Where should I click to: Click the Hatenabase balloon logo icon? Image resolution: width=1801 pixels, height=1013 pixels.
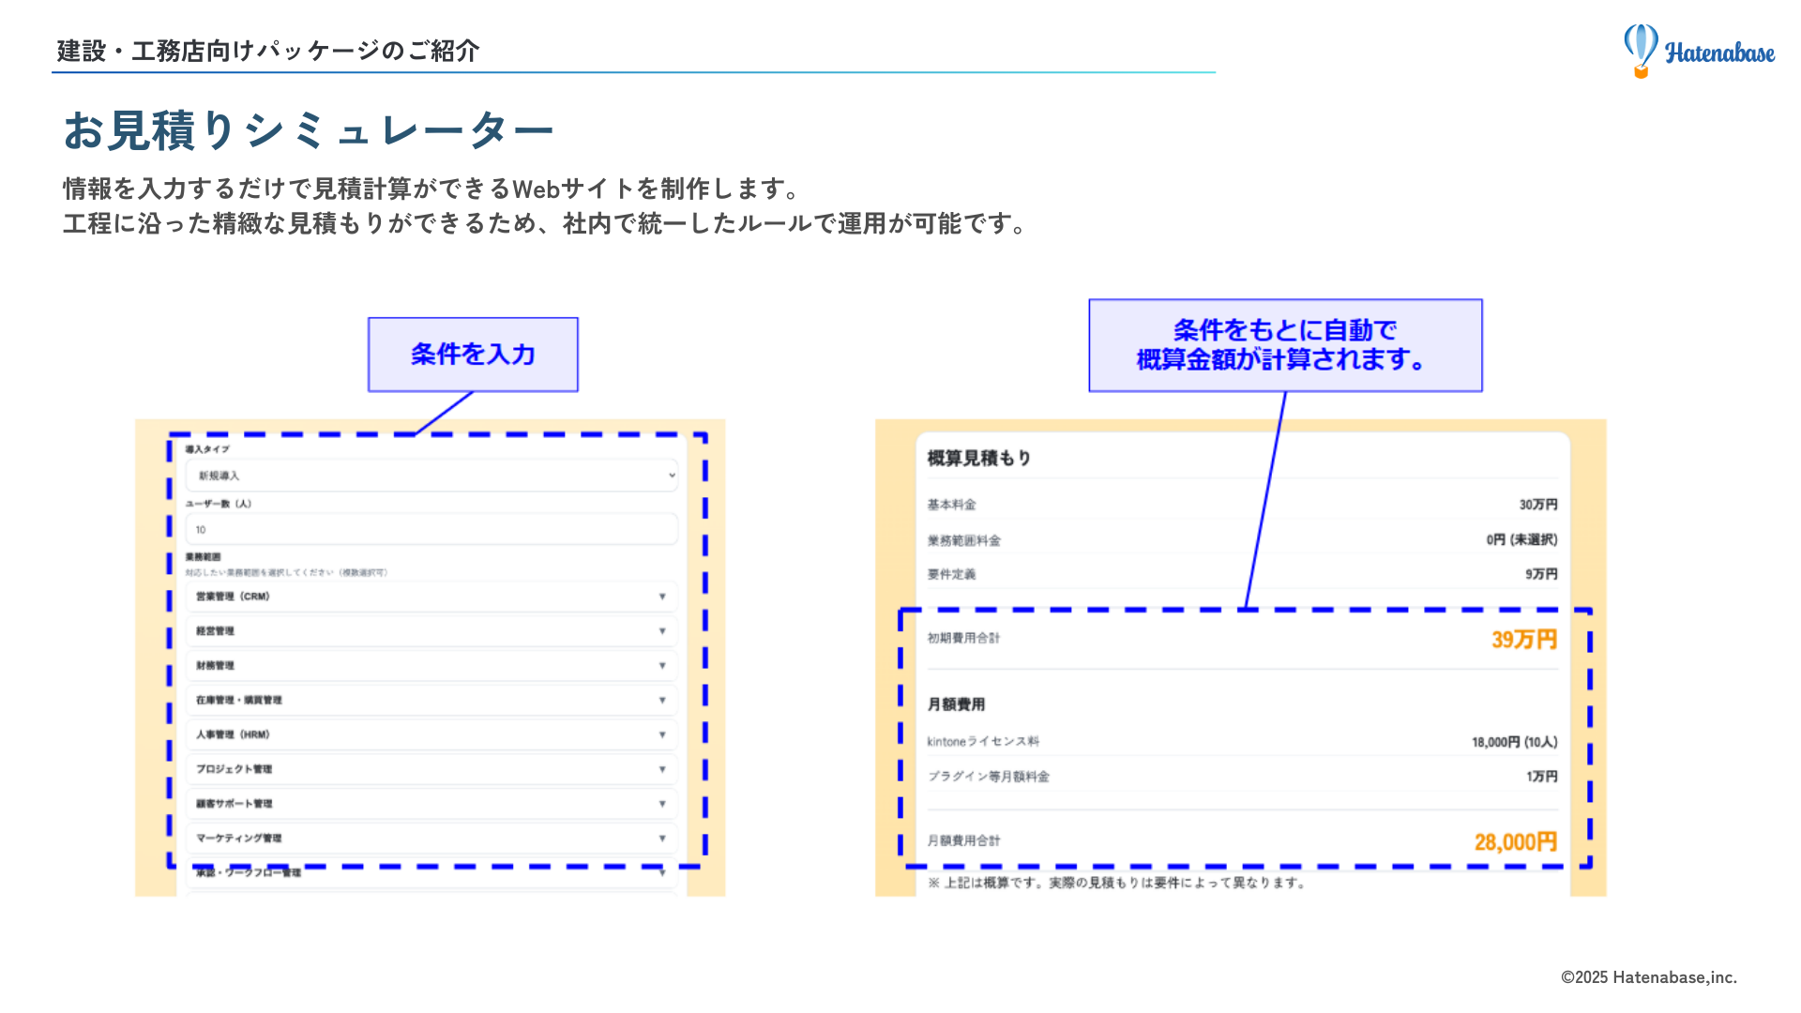[x=1640, y=52]
